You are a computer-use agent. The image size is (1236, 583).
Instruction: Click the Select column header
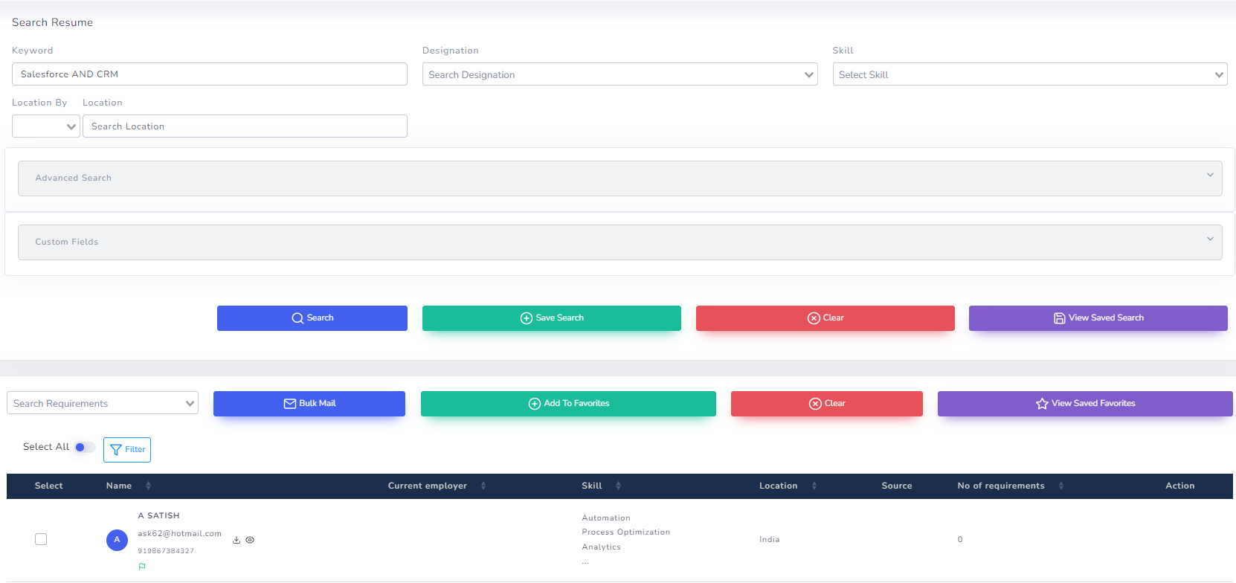point(49,486)
